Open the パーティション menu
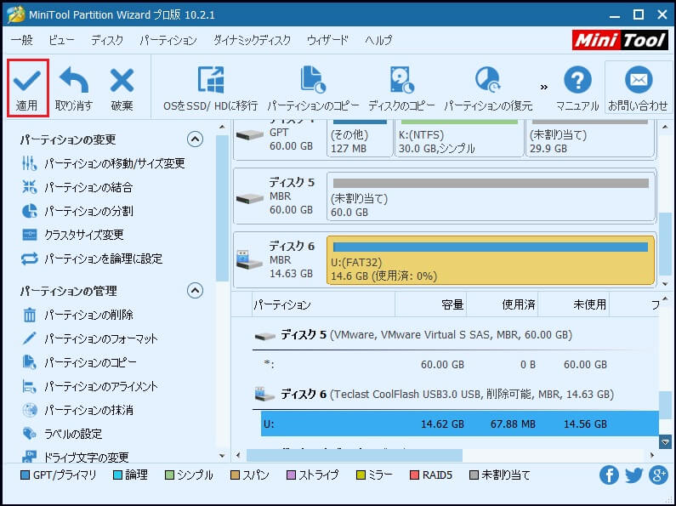The image size is (676, 506). coord(168,40)
